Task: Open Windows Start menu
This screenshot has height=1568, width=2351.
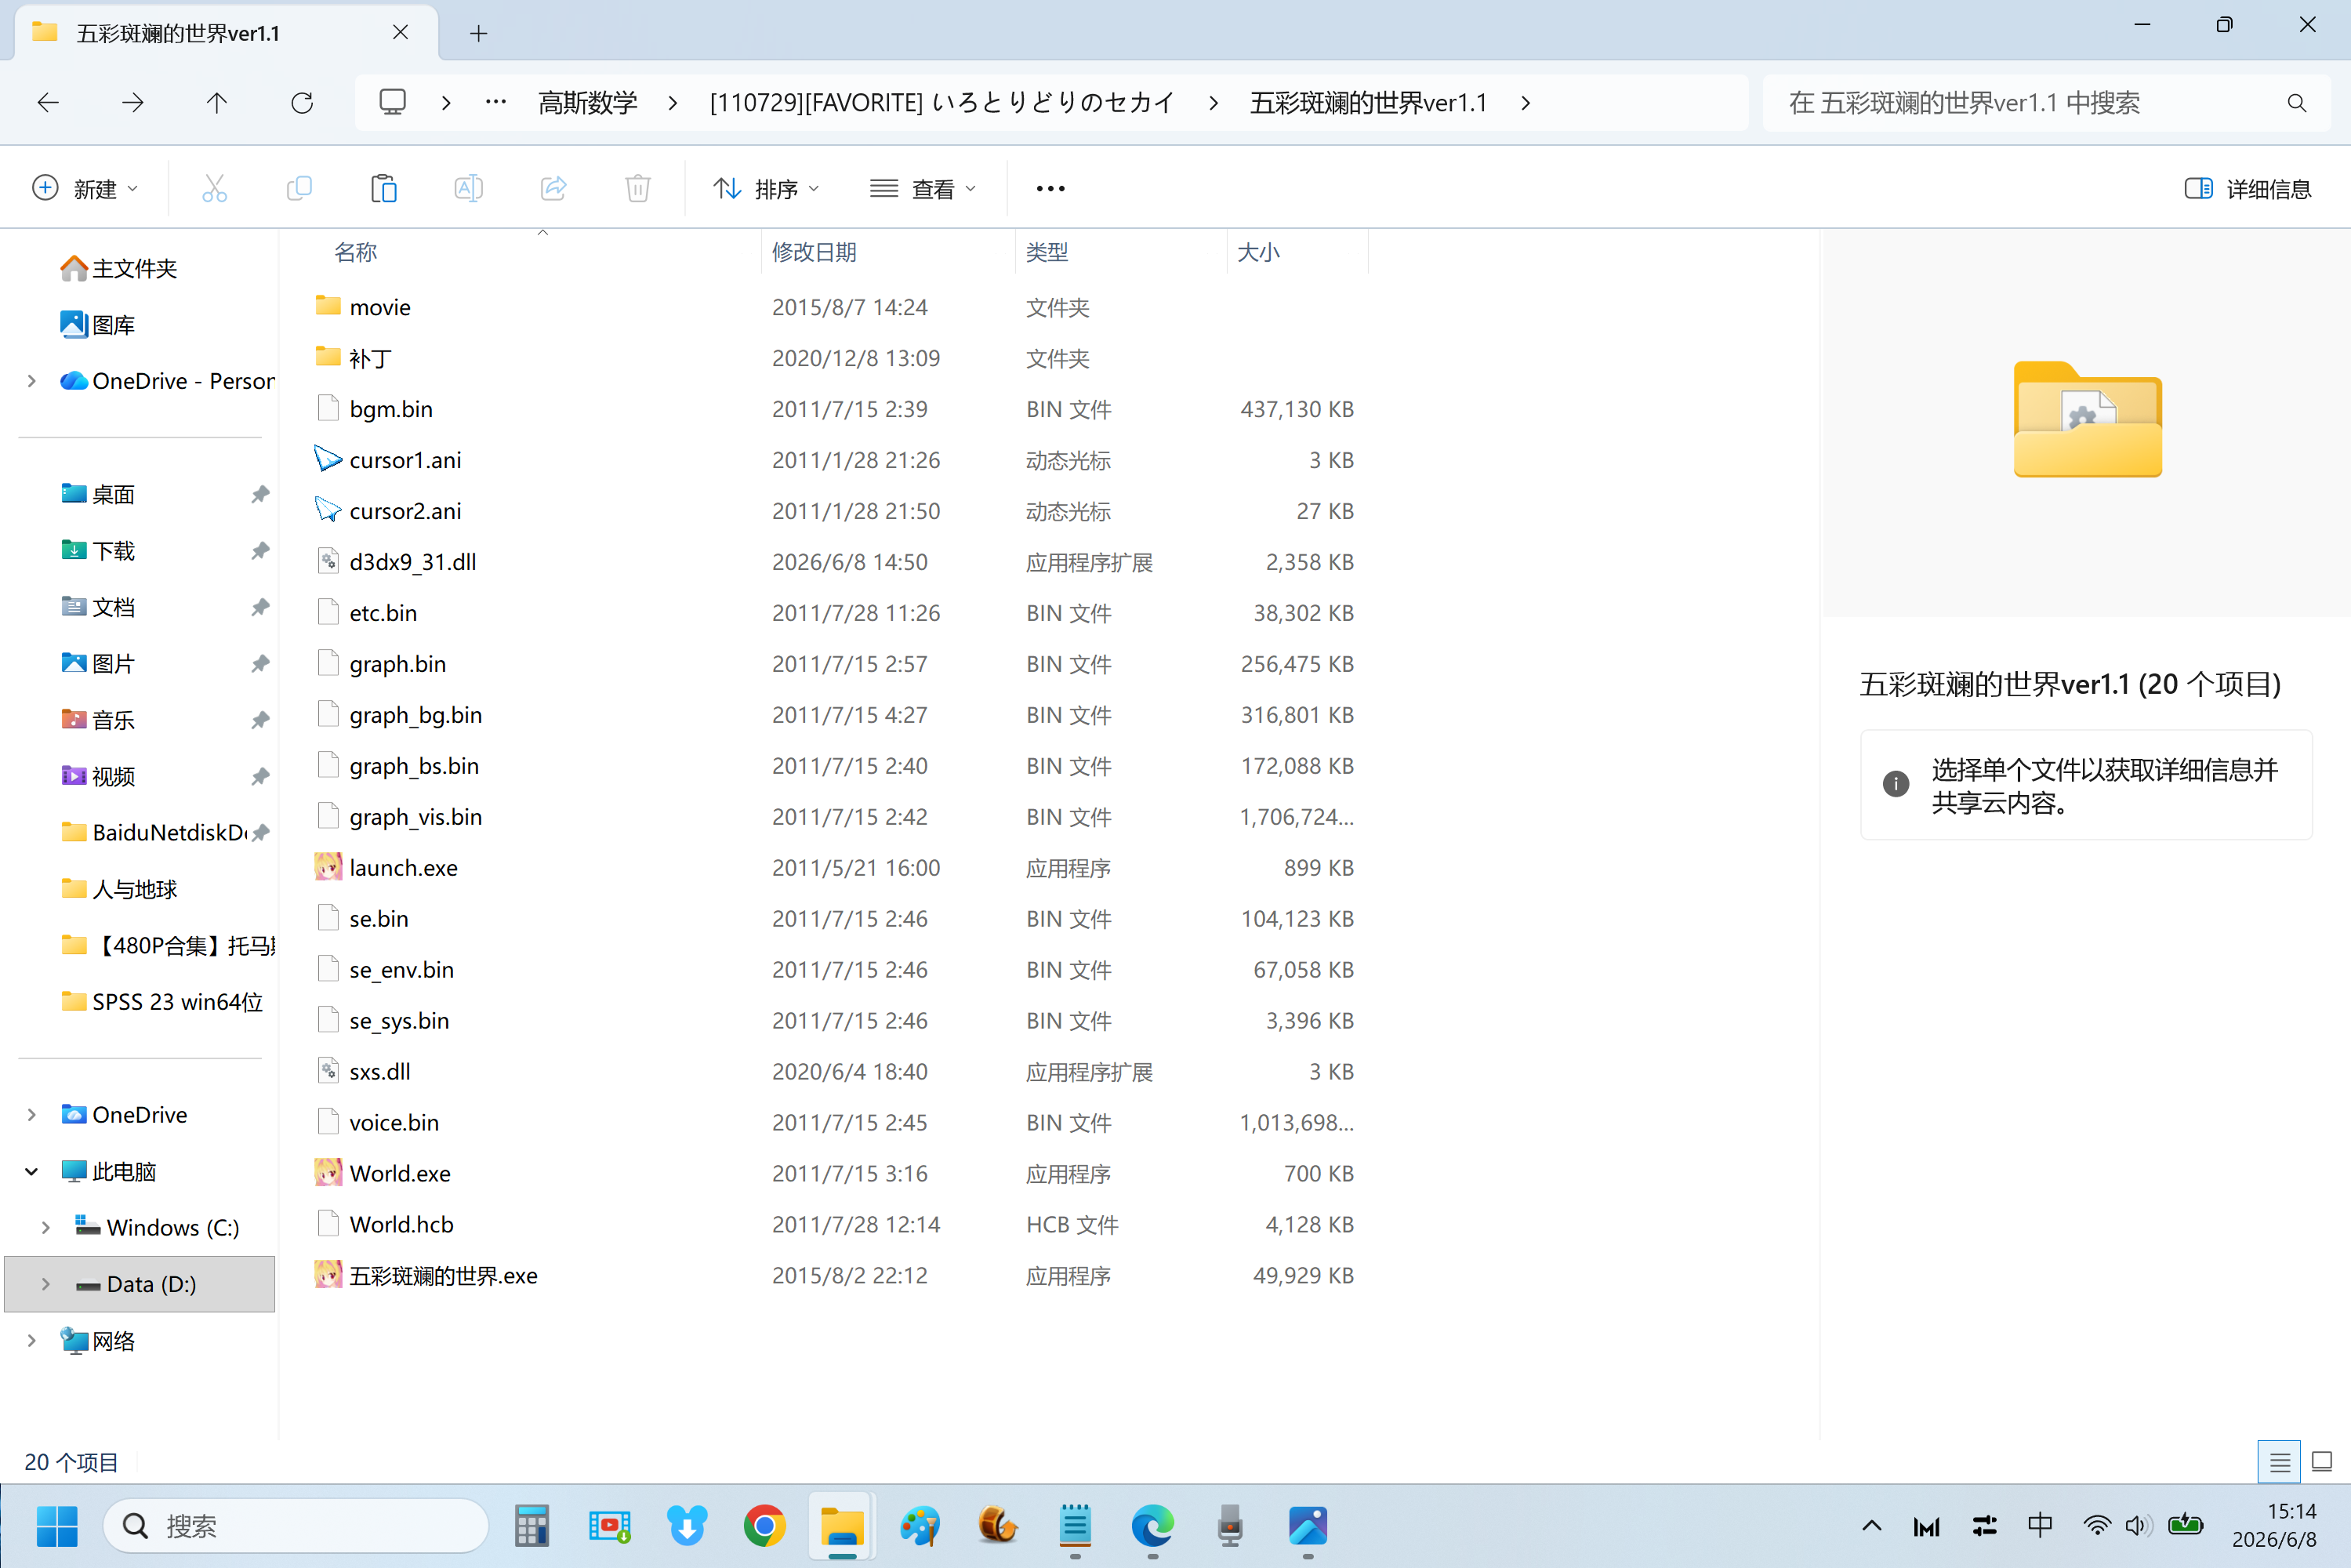Action: (57, 1526)
